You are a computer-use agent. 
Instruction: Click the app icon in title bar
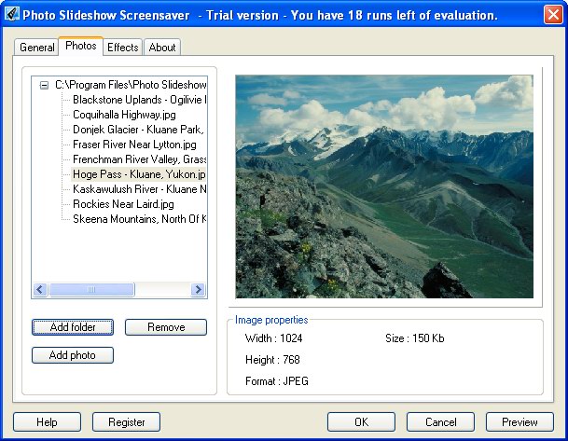click(12, 14)
